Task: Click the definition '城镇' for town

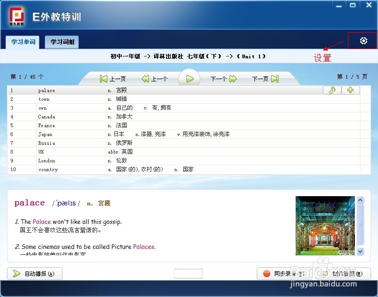Action: click(x=122, y=99)
